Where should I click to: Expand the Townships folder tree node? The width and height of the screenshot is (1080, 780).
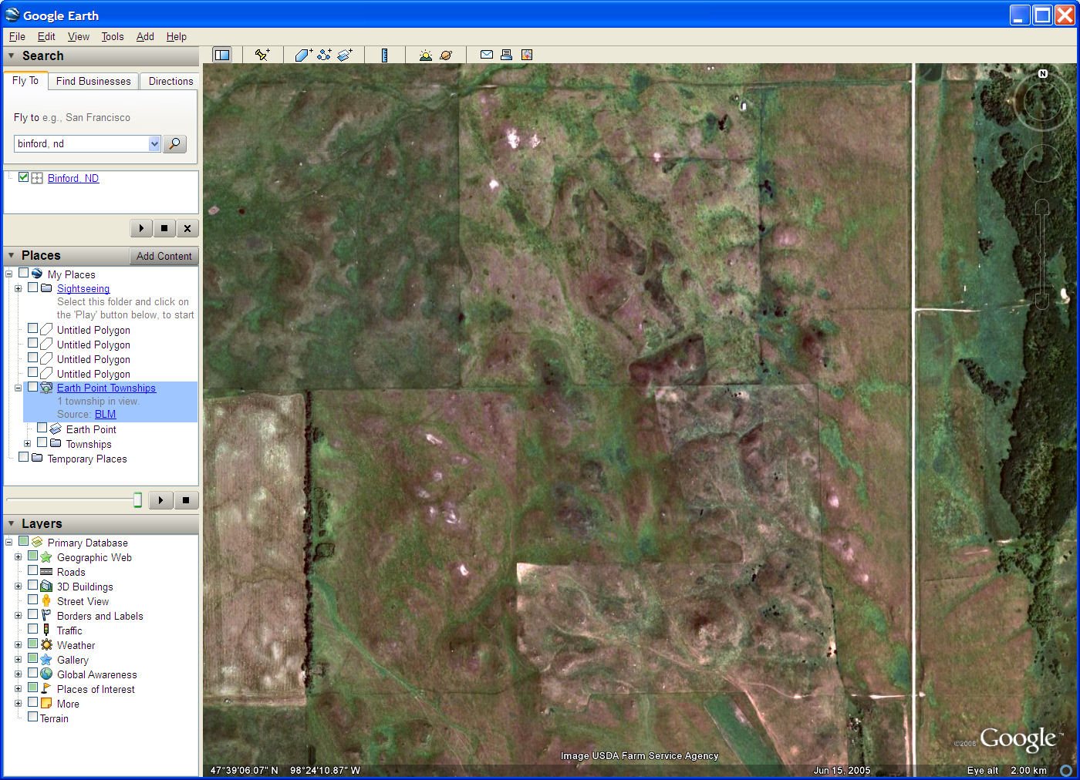click(x=28, y=443)
